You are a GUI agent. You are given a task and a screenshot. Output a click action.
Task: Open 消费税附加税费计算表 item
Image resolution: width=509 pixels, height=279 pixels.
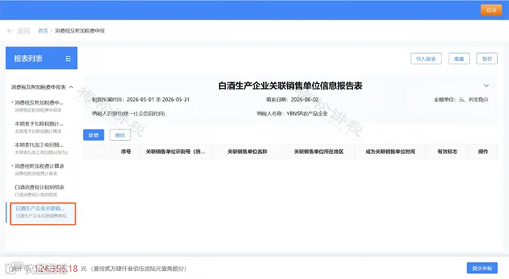pyautogui.click(x=39, y=169)
